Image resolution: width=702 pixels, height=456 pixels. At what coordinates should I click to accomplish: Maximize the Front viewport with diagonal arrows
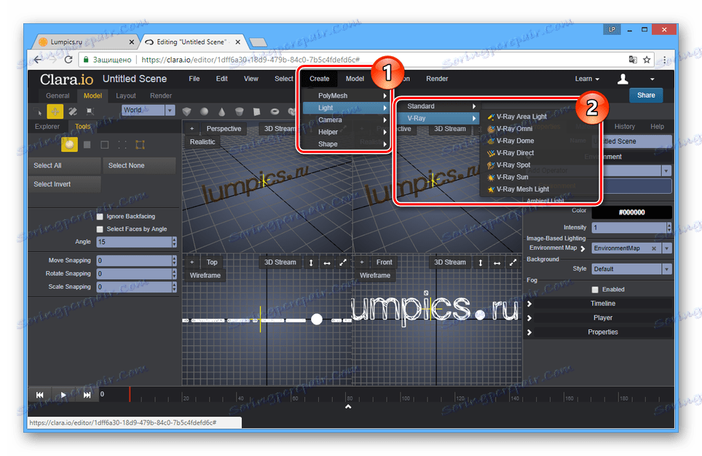513,262
